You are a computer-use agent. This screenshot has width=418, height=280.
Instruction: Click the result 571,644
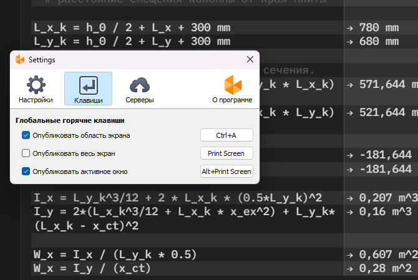pyautogui.click(x=382, y=84)
